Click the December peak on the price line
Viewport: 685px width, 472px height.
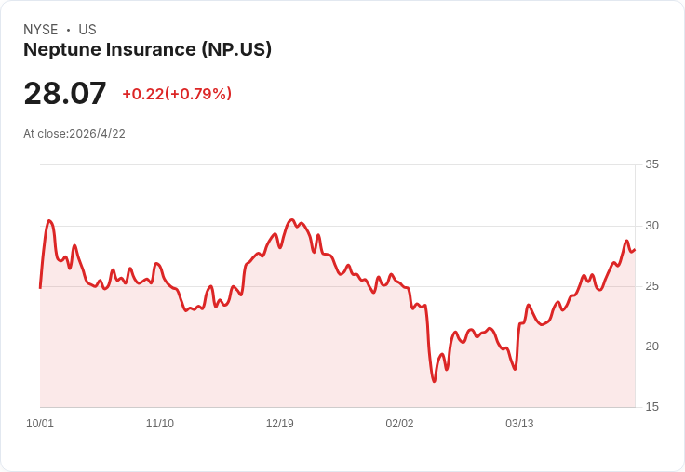click(292, 220)
